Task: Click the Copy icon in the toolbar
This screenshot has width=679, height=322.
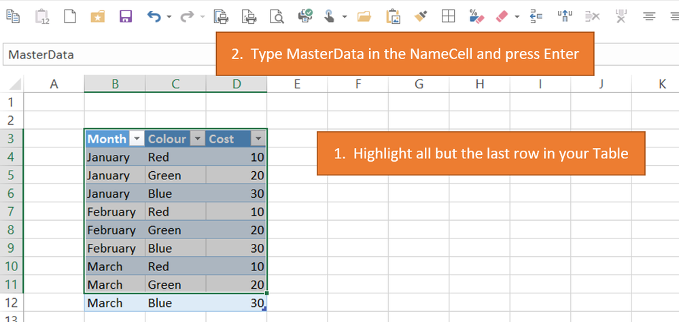Action: 13,16
